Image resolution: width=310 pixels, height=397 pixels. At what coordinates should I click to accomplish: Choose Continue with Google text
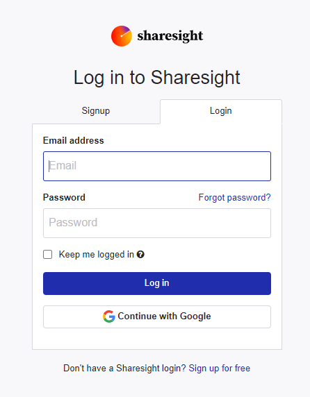coord(164,316)
